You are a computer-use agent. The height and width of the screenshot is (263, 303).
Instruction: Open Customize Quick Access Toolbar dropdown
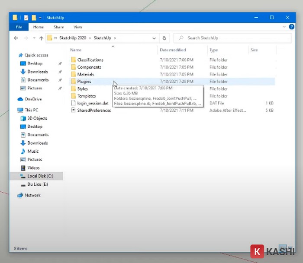[40, 18]
